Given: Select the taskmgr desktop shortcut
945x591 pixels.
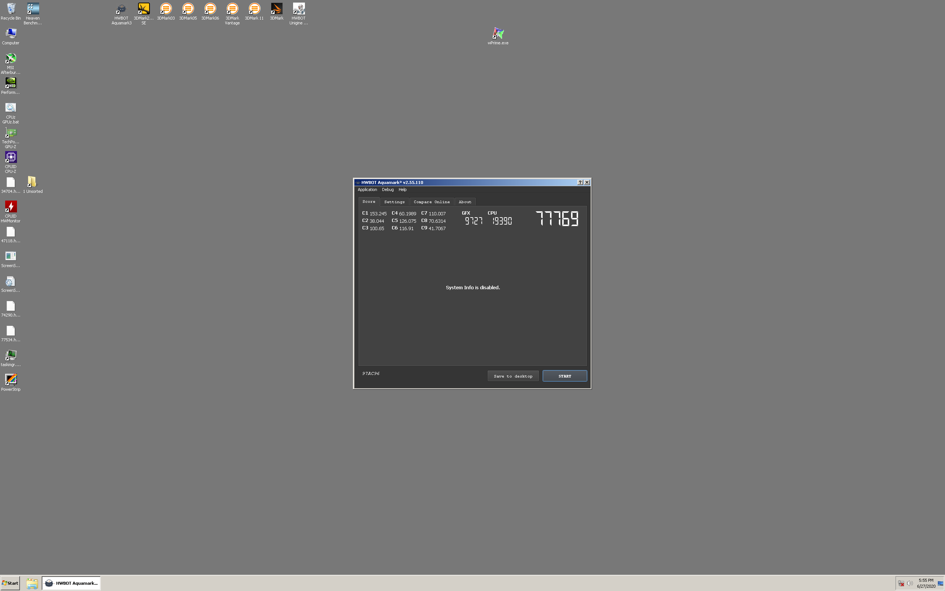Looking at the screenshot, I should (11, 358).
